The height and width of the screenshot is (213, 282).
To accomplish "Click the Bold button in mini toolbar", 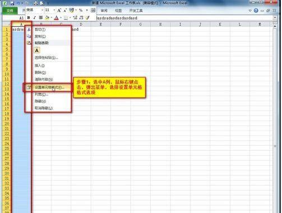I will pos(29,17).
